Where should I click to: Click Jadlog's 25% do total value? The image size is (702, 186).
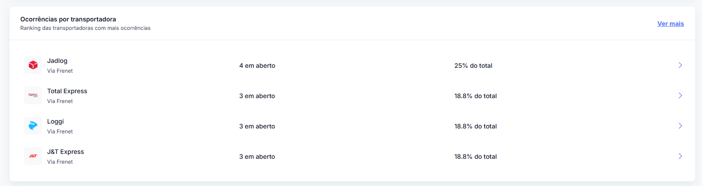pos(473,66)
